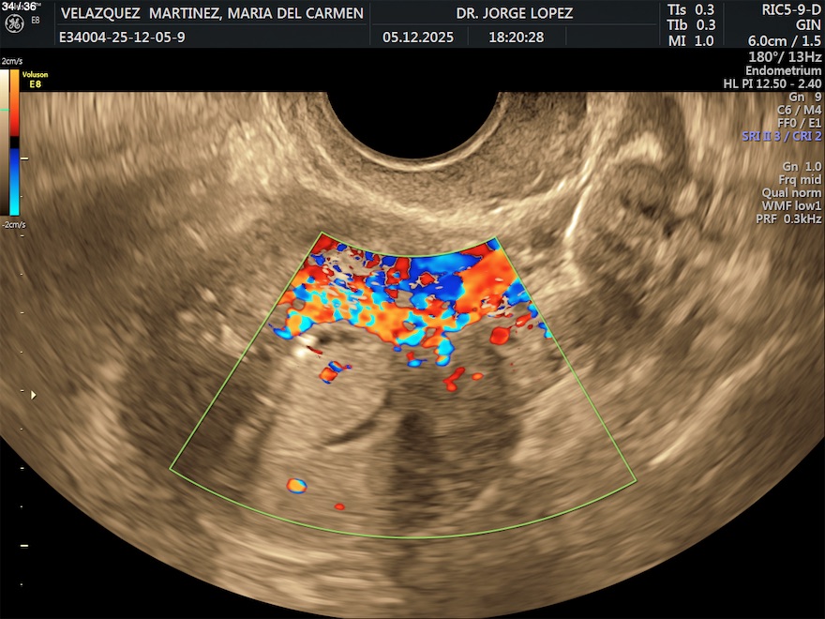The width and height of the screenshot is (825, 619).
Task: Click the yellow Voluson E8 label
Action: 35,79
